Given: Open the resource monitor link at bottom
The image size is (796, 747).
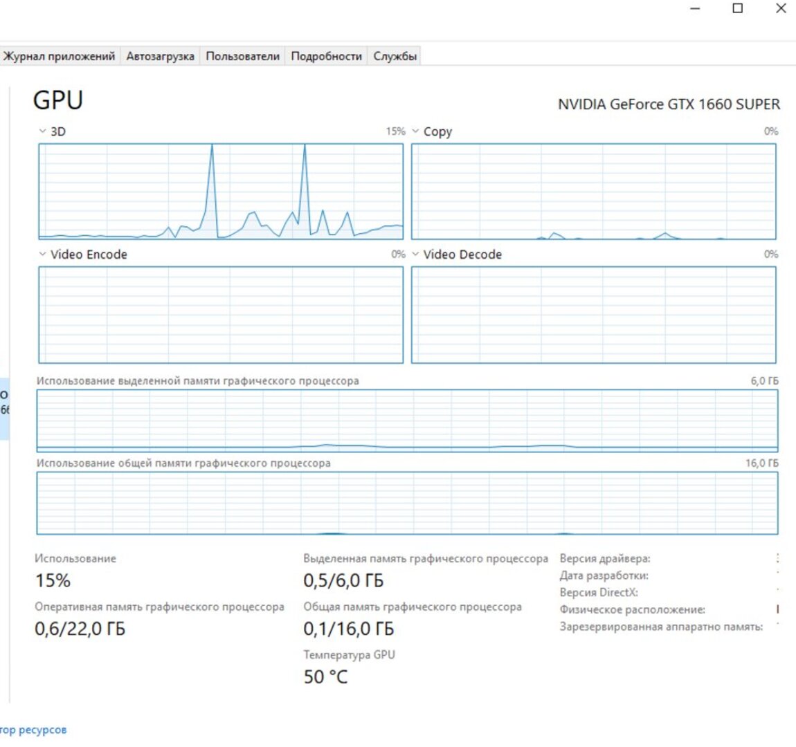Looking at the screenshot, I should 33,730.
